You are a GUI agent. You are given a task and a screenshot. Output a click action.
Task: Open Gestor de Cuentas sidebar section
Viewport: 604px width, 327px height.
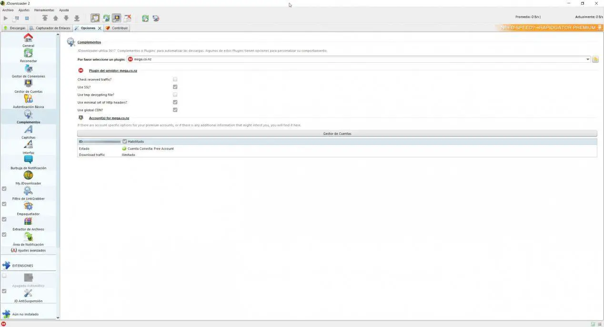click(x=28, y=86)
